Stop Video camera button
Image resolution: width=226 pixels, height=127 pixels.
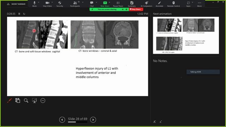47,4
